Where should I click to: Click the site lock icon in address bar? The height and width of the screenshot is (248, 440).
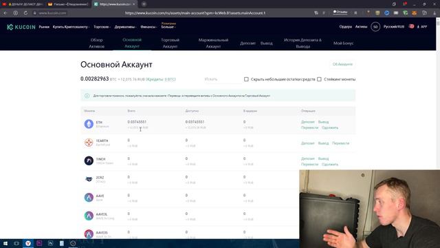point(35,13)
